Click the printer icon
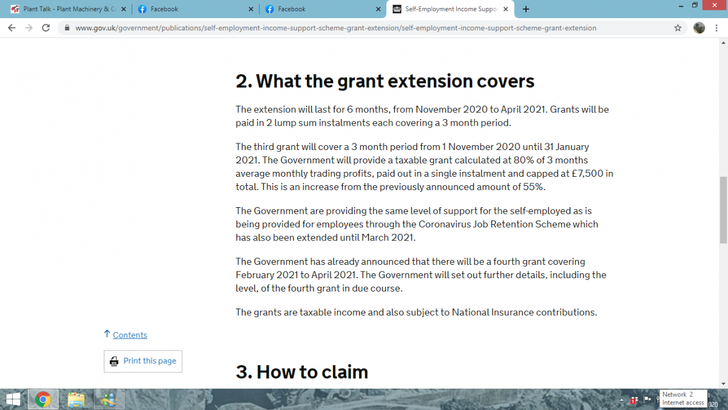 click(114, 361)
